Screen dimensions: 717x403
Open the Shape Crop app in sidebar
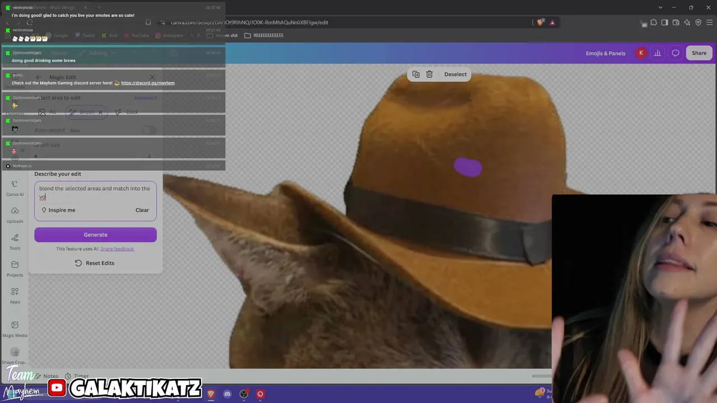pyautogui.click(x=15, y=356)
